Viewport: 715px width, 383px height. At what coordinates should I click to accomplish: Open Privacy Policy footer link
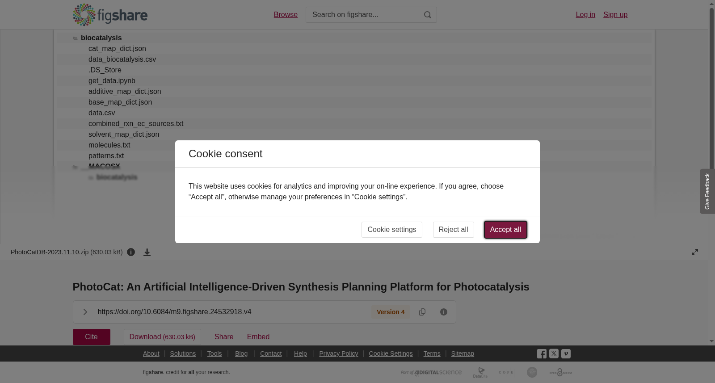(x=339, y=354)
